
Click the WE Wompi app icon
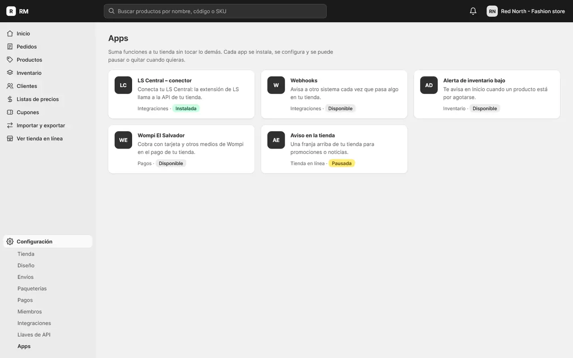123,140
